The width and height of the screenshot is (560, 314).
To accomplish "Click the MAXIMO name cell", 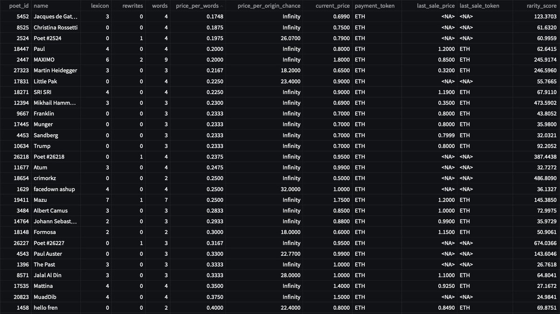I will tap(56, 60).
